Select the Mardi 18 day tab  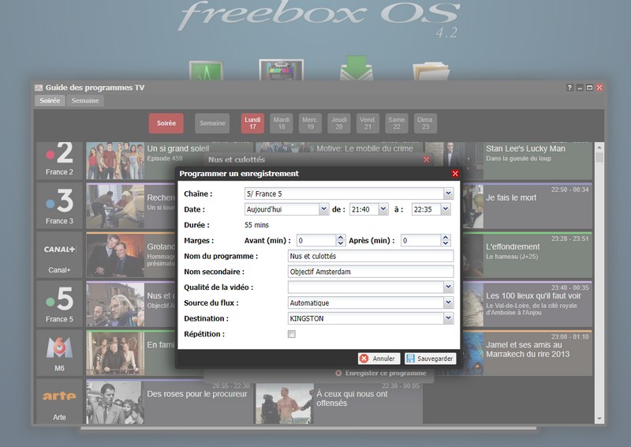pos(282,123)
